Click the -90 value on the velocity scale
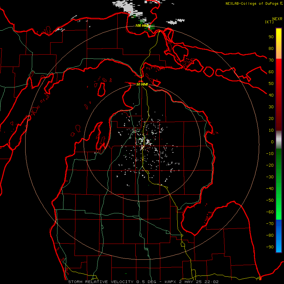This screenshot has height=284, width=284. (270, 247)
